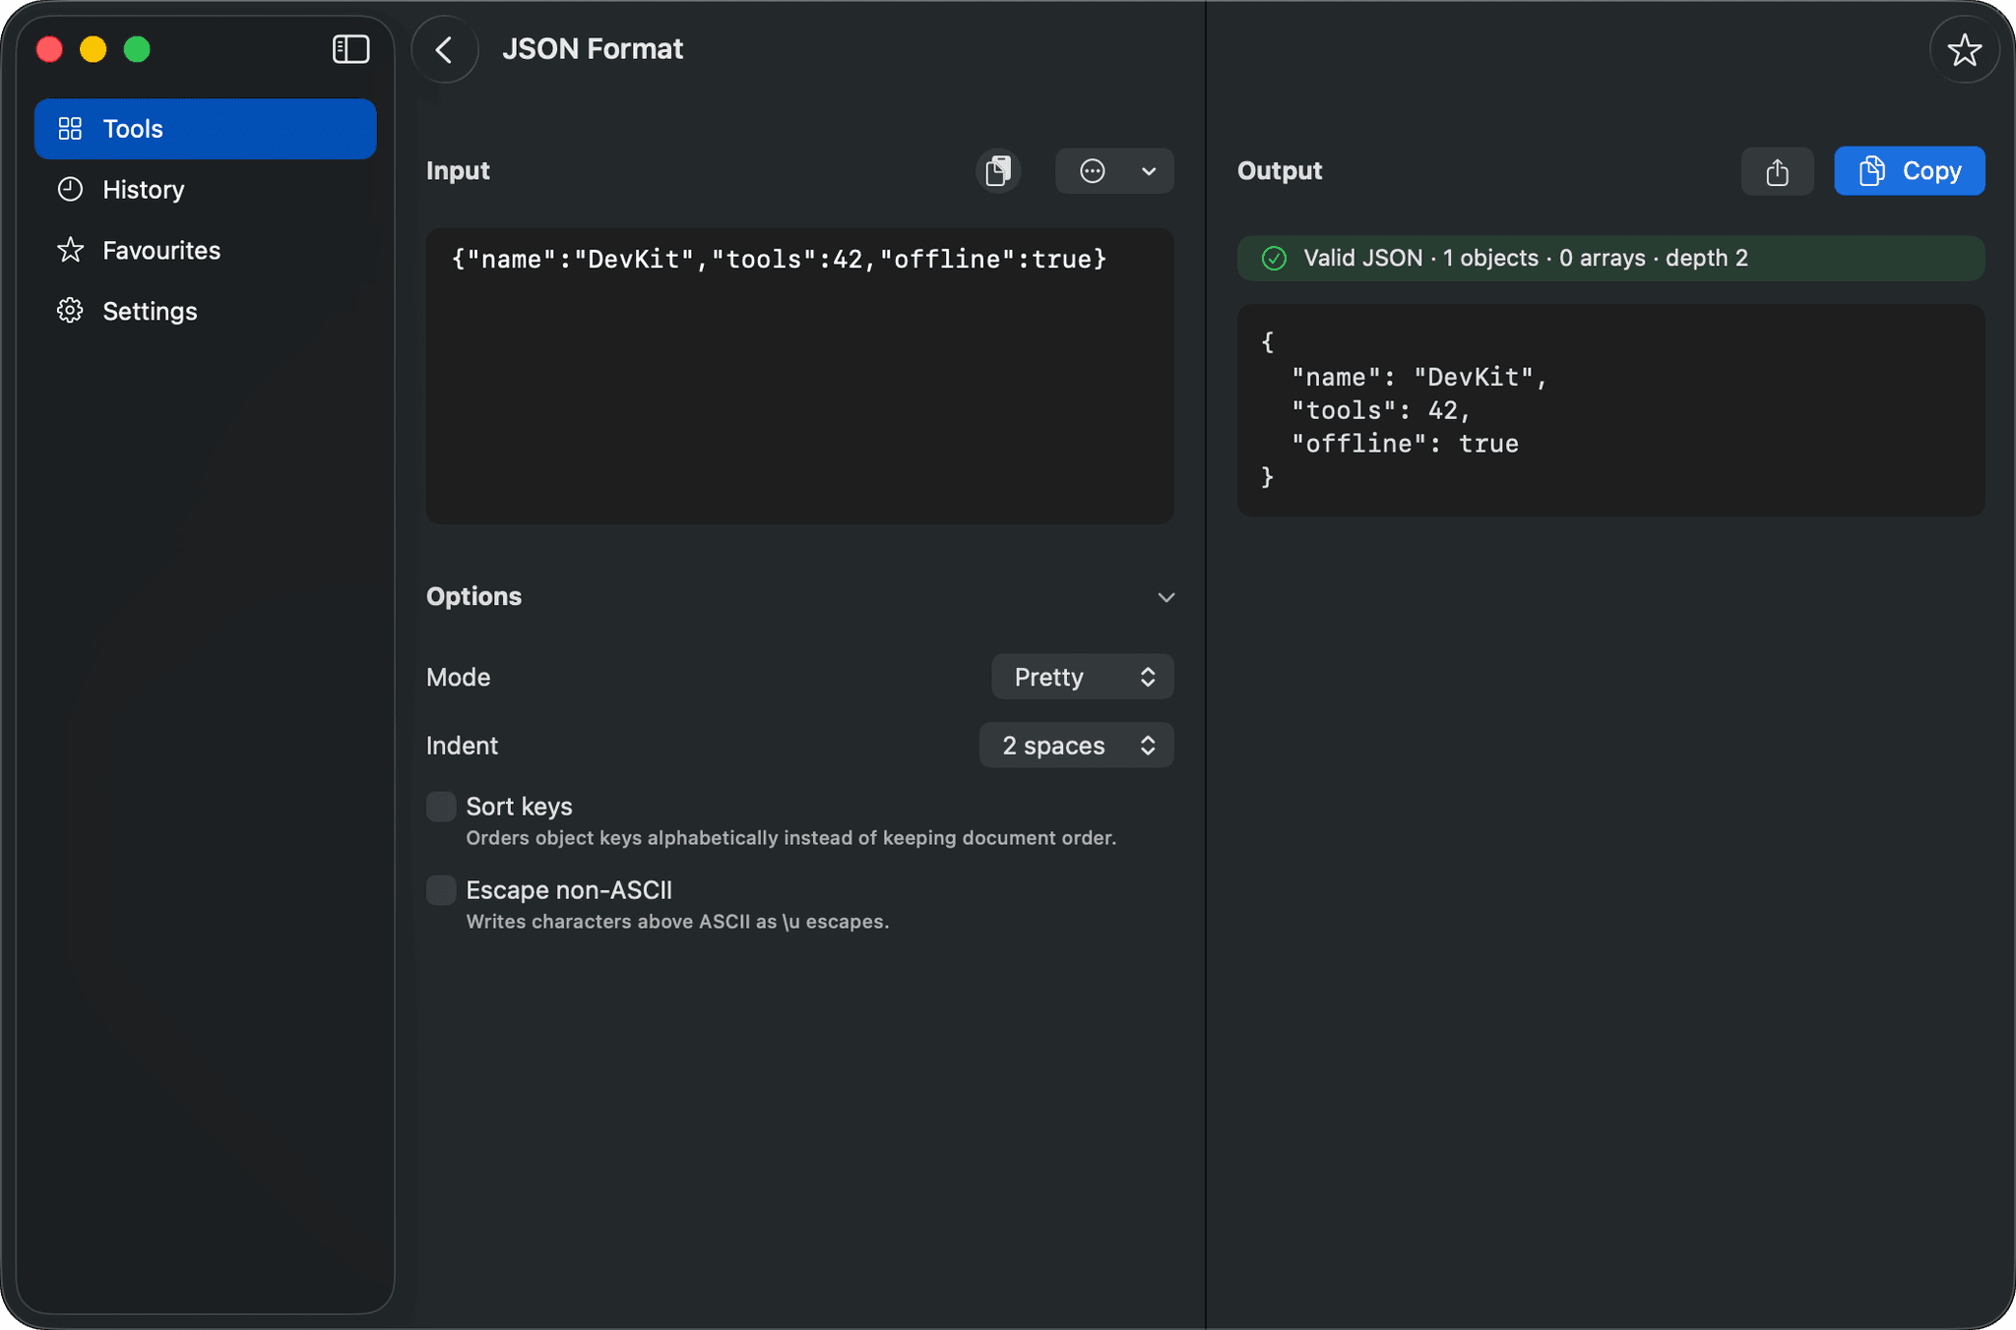The image size is (2016, 1330).
Task: Open the Indent dropdown set to 2 spaces
Action: coord(1076,746)
